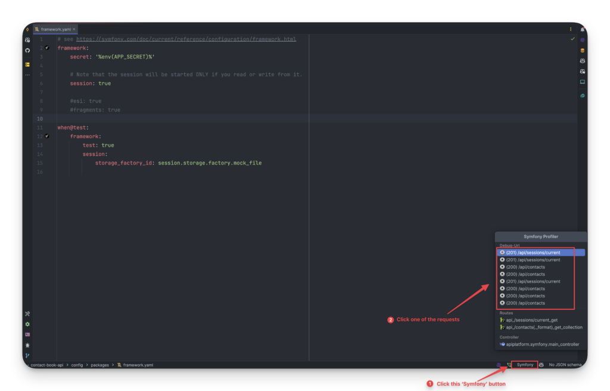The width and height of the screenshot is (610, 391).
Task: Open the Debug bug icon in left sidebar
Action: pyautogui.click(x=27, y=345)
